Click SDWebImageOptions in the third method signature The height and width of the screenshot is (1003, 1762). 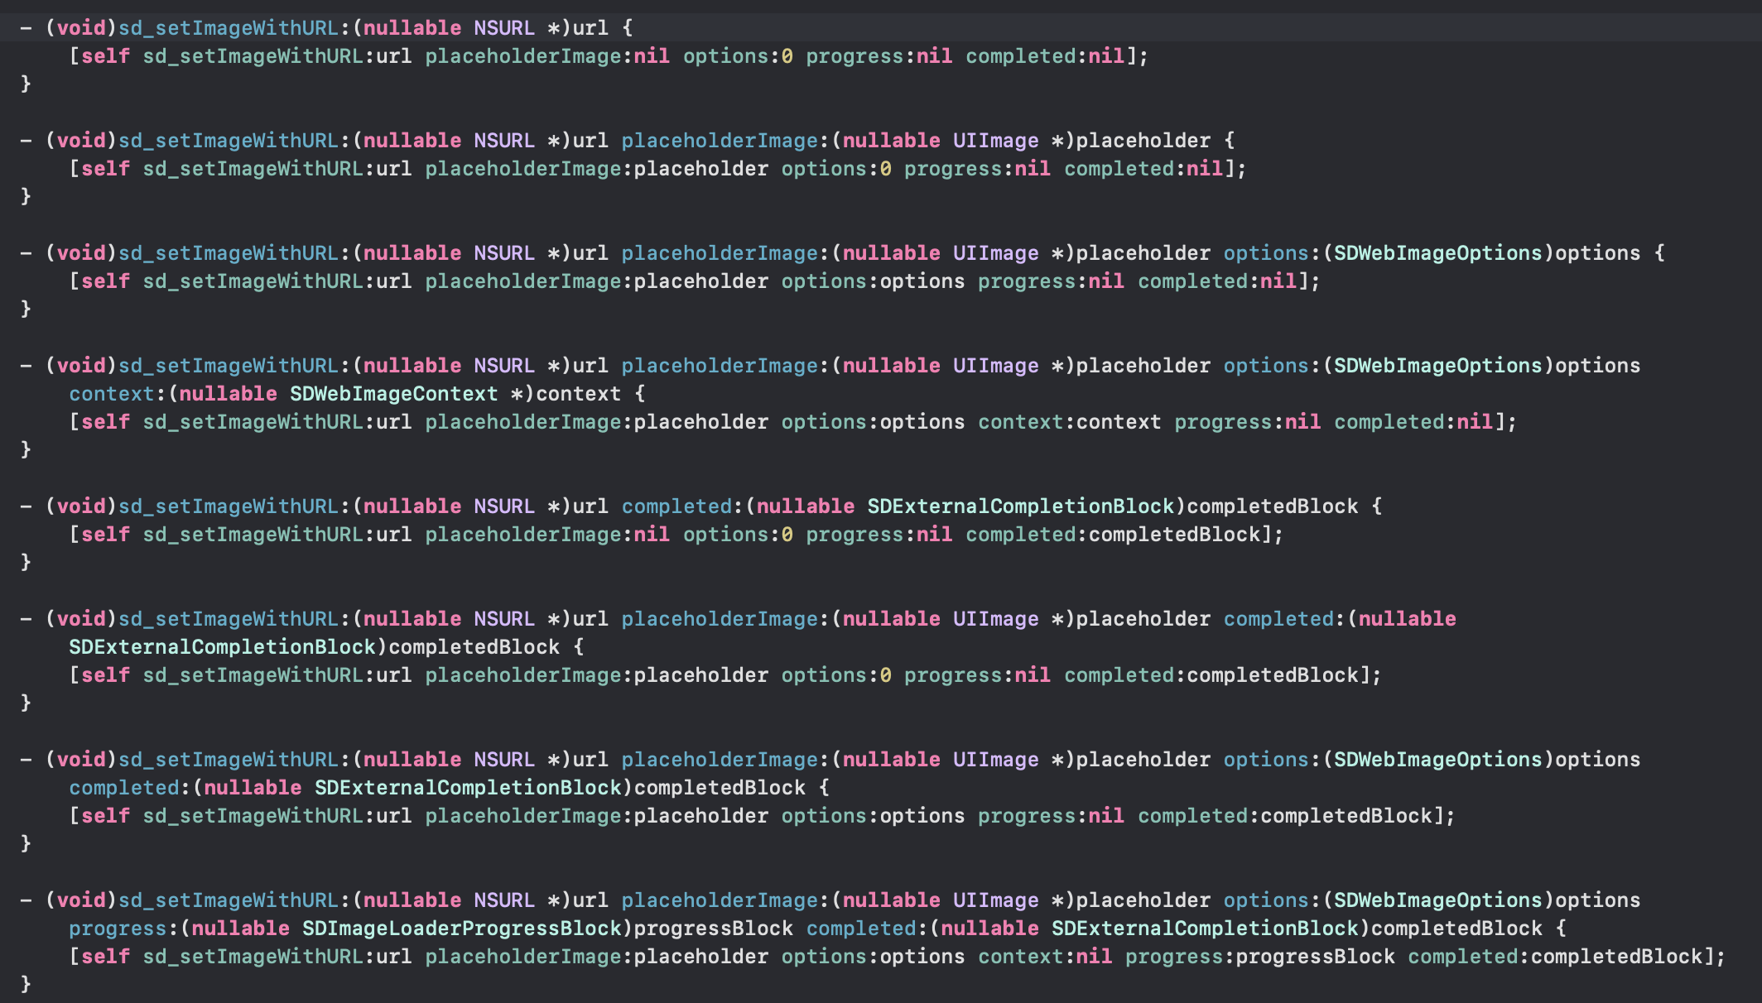coord(1437,253)
